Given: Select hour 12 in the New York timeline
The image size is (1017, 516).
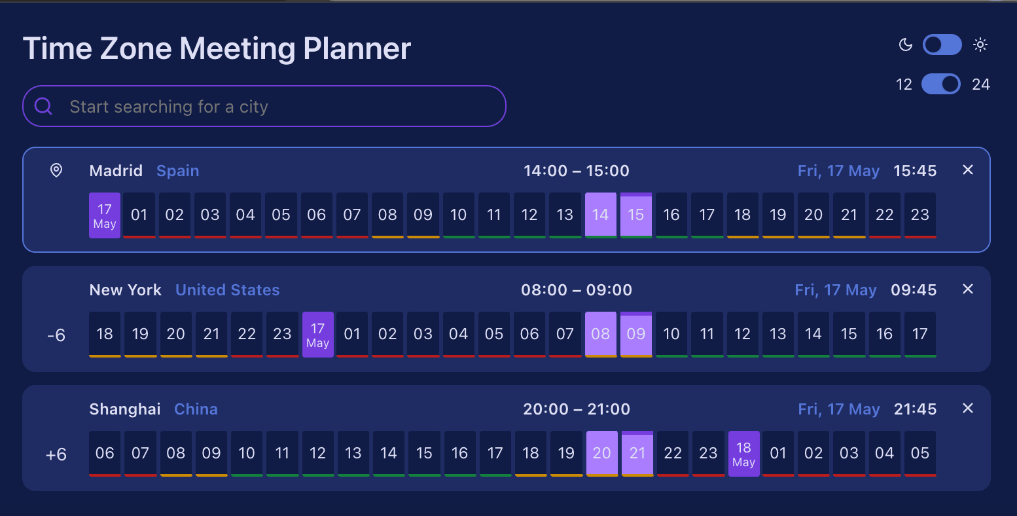Looking at the screenshot, I should (x=742, y=335).
